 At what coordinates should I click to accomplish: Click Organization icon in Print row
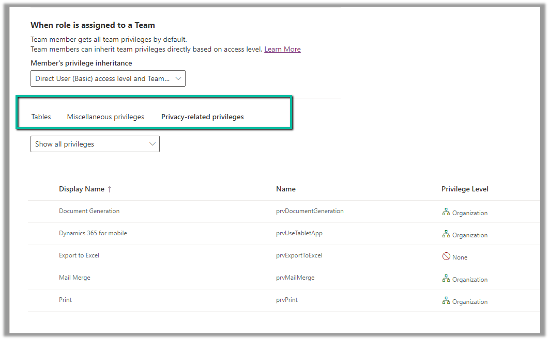tap(446, 301)
